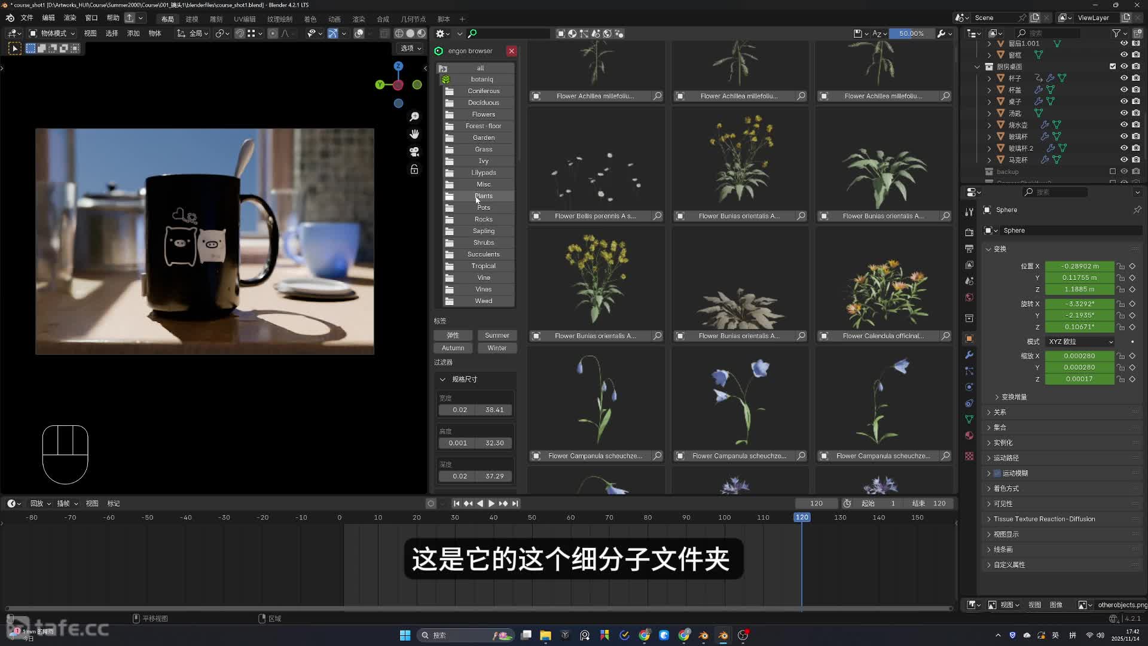
Task: Switch to the 建模 workspace tab
Action: coord(191,19)
